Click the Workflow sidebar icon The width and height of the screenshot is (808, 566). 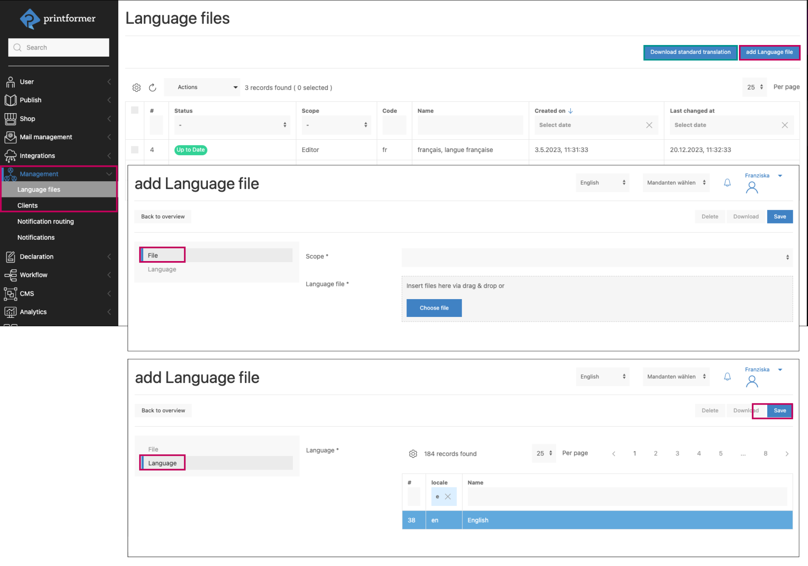(x=10, y=275)
